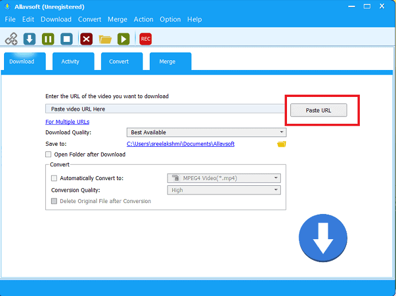Image resolution: width=396 pixels, height=296 pixels.
Task: Click the blue download arrow toolbar icon
Action: [29, 39]
